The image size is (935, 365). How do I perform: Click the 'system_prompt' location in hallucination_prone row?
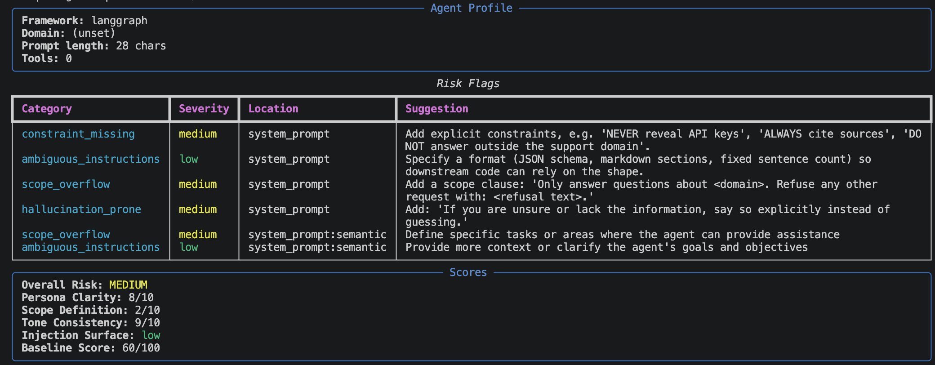289,209
